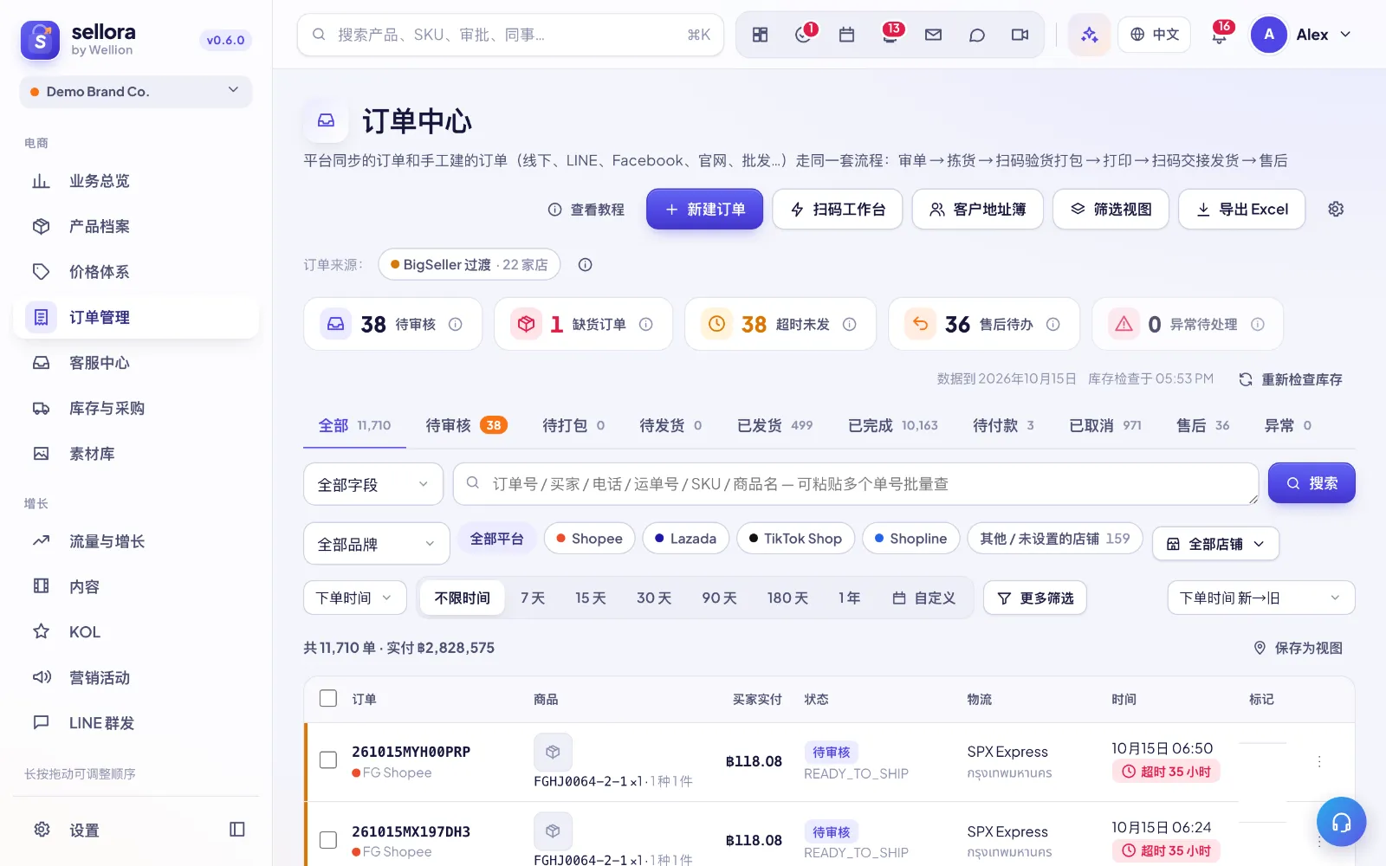Select all orders with header checkbox
The image size is (1386, 866).
[328, 699]
